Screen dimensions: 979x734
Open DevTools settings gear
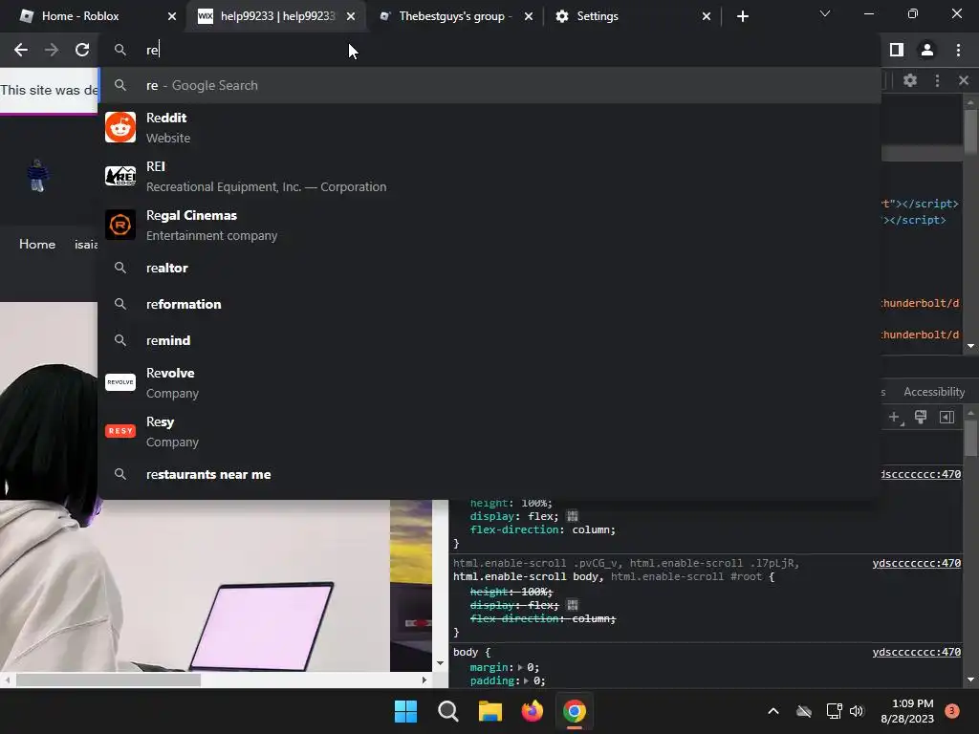point(910,80)
